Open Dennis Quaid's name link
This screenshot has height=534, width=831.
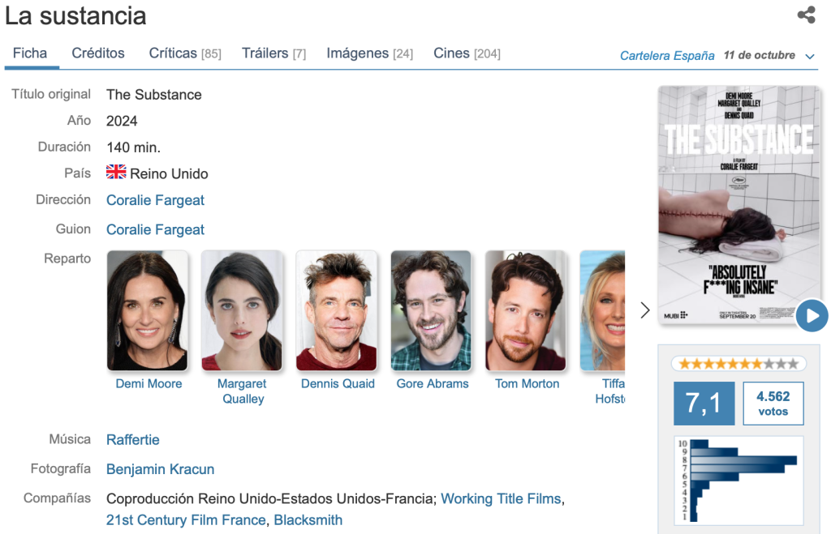point(338,384)
